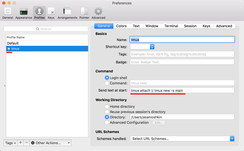Switch to the Colors tab
The width and height of the screenshot is (244, 151).
(121, 26)
